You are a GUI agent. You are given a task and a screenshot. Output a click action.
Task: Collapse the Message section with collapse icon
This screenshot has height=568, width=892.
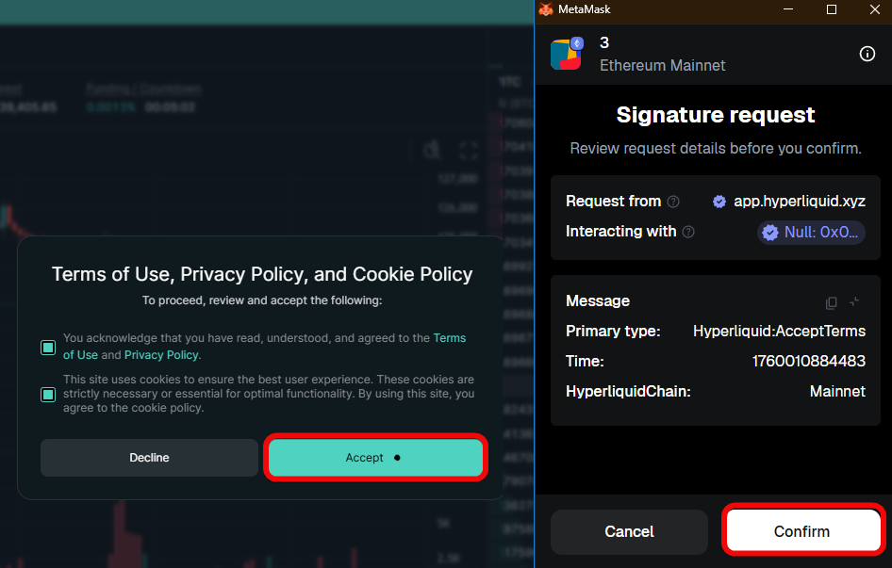pyautogui.click(x=854, y=302)
